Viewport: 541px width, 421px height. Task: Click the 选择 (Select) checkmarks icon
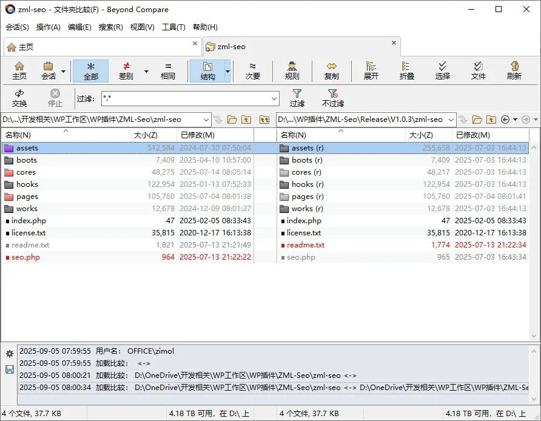click(442, 71)
